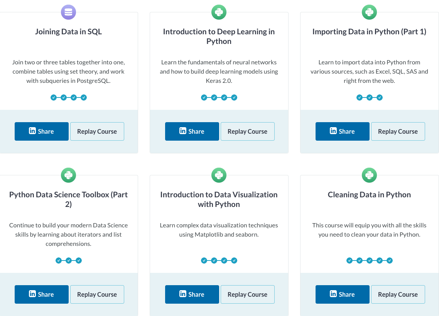439x316 pixels.
Task: Click first chapter checkmark of Cleaning Data course
Action: (x=350, y=261)
